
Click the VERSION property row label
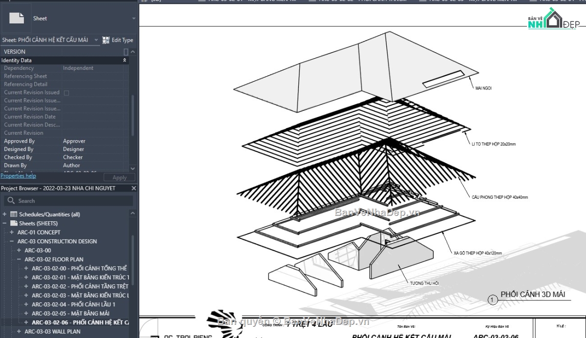tap(15, 52)
